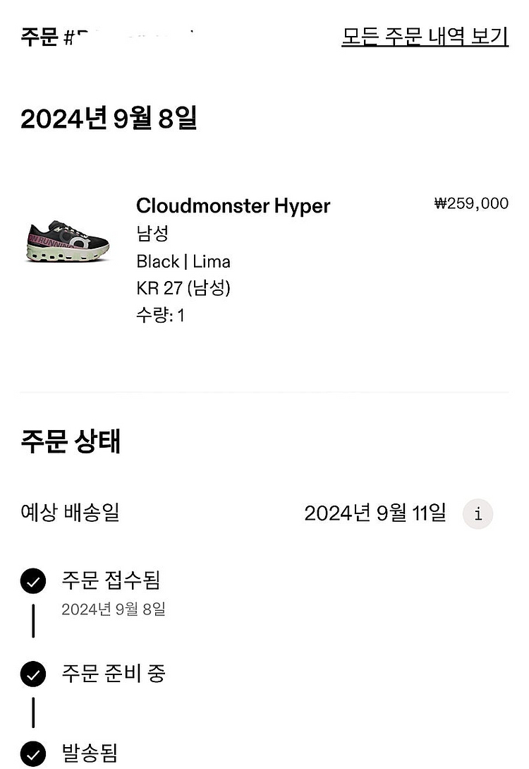529x769 pixels.
Task: Click the 남성 gender label under the product
Action: click(x=152, y=234)
